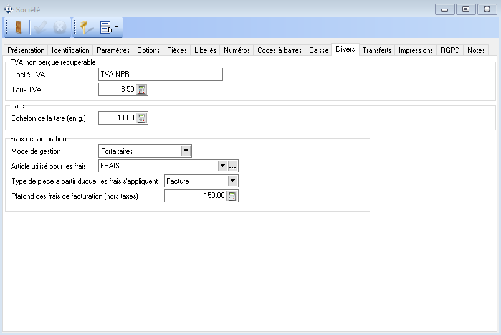Click the ellipsis browse button beside FRAIS
Viewport: 501px width, 335px height.
tap(233, 166)
